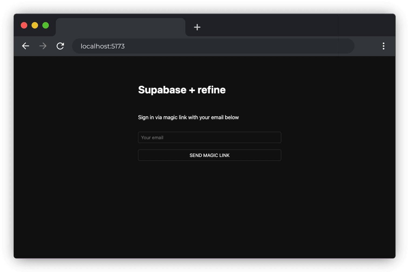The height and width of the screenshot is (272, 409).
Task: Reload the localhost page
Action: 60,46
